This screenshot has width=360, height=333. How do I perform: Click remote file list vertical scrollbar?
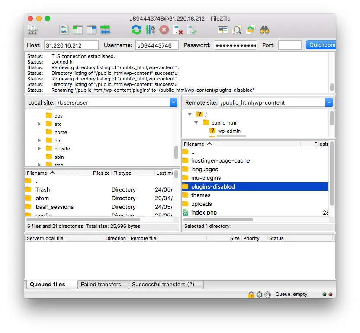332,173
